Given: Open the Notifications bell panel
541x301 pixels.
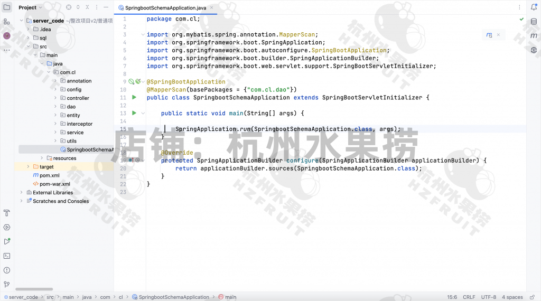Looking at the screenshot, I should pyautogui.click(x=534, y=7).
